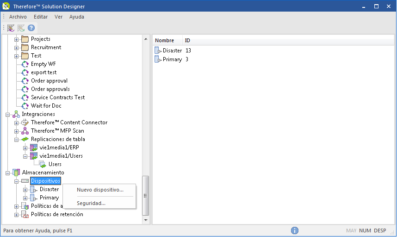Collapse the Almacenamiento node

point(7,173)
